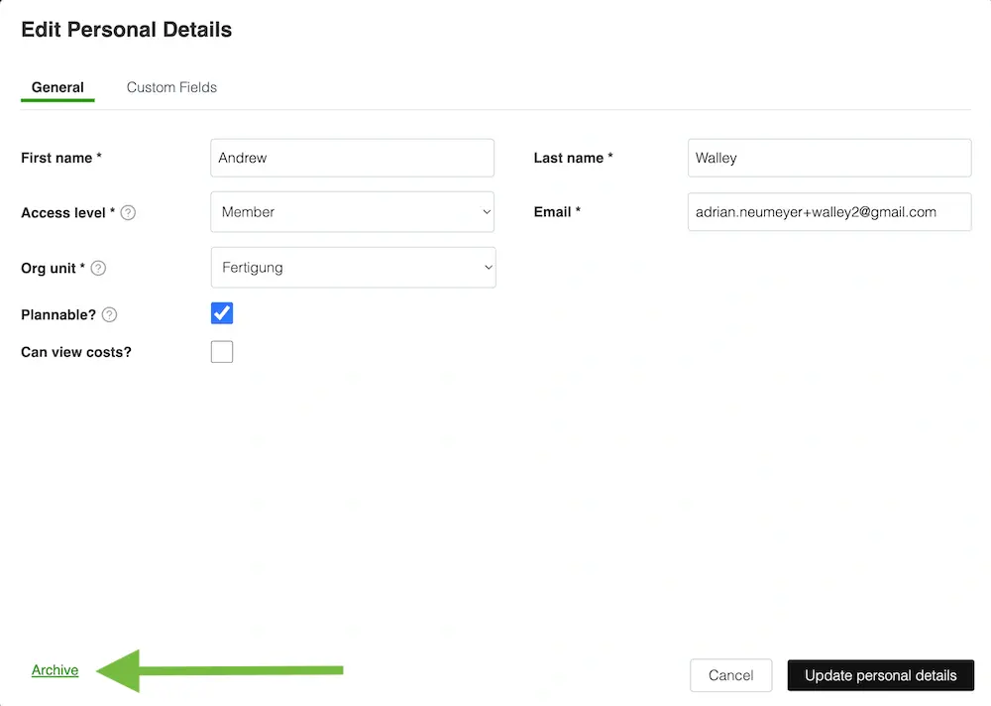Uncheck the blue Plannable checkbox
Screen dimensions: 991x706
221,312
